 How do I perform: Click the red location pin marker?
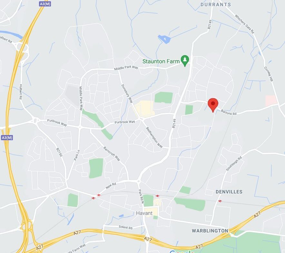coord(213,105)
